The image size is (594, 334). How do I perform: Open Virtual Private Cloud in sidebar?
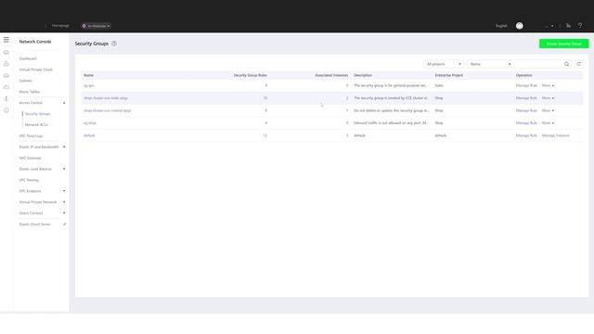[35, 70]
